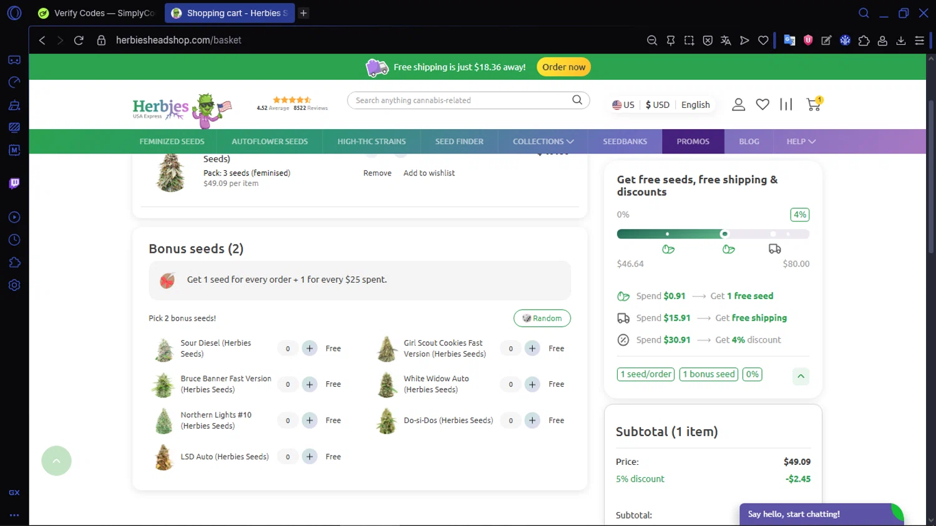The image size is (936, 526).
Task: Open Blog menu item
Action: 749,142
